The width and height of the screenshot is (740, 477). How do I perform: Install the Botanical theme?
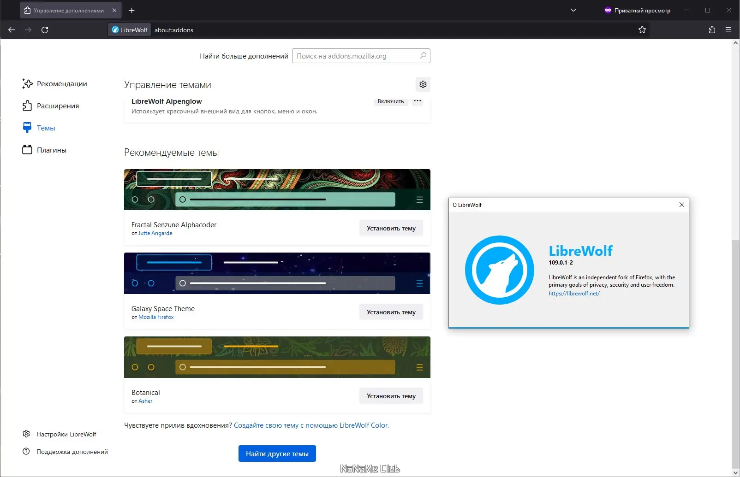391,396
